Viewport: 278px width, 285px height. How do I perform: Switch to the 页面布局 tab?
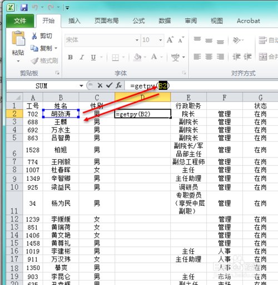tap(107, 21)
